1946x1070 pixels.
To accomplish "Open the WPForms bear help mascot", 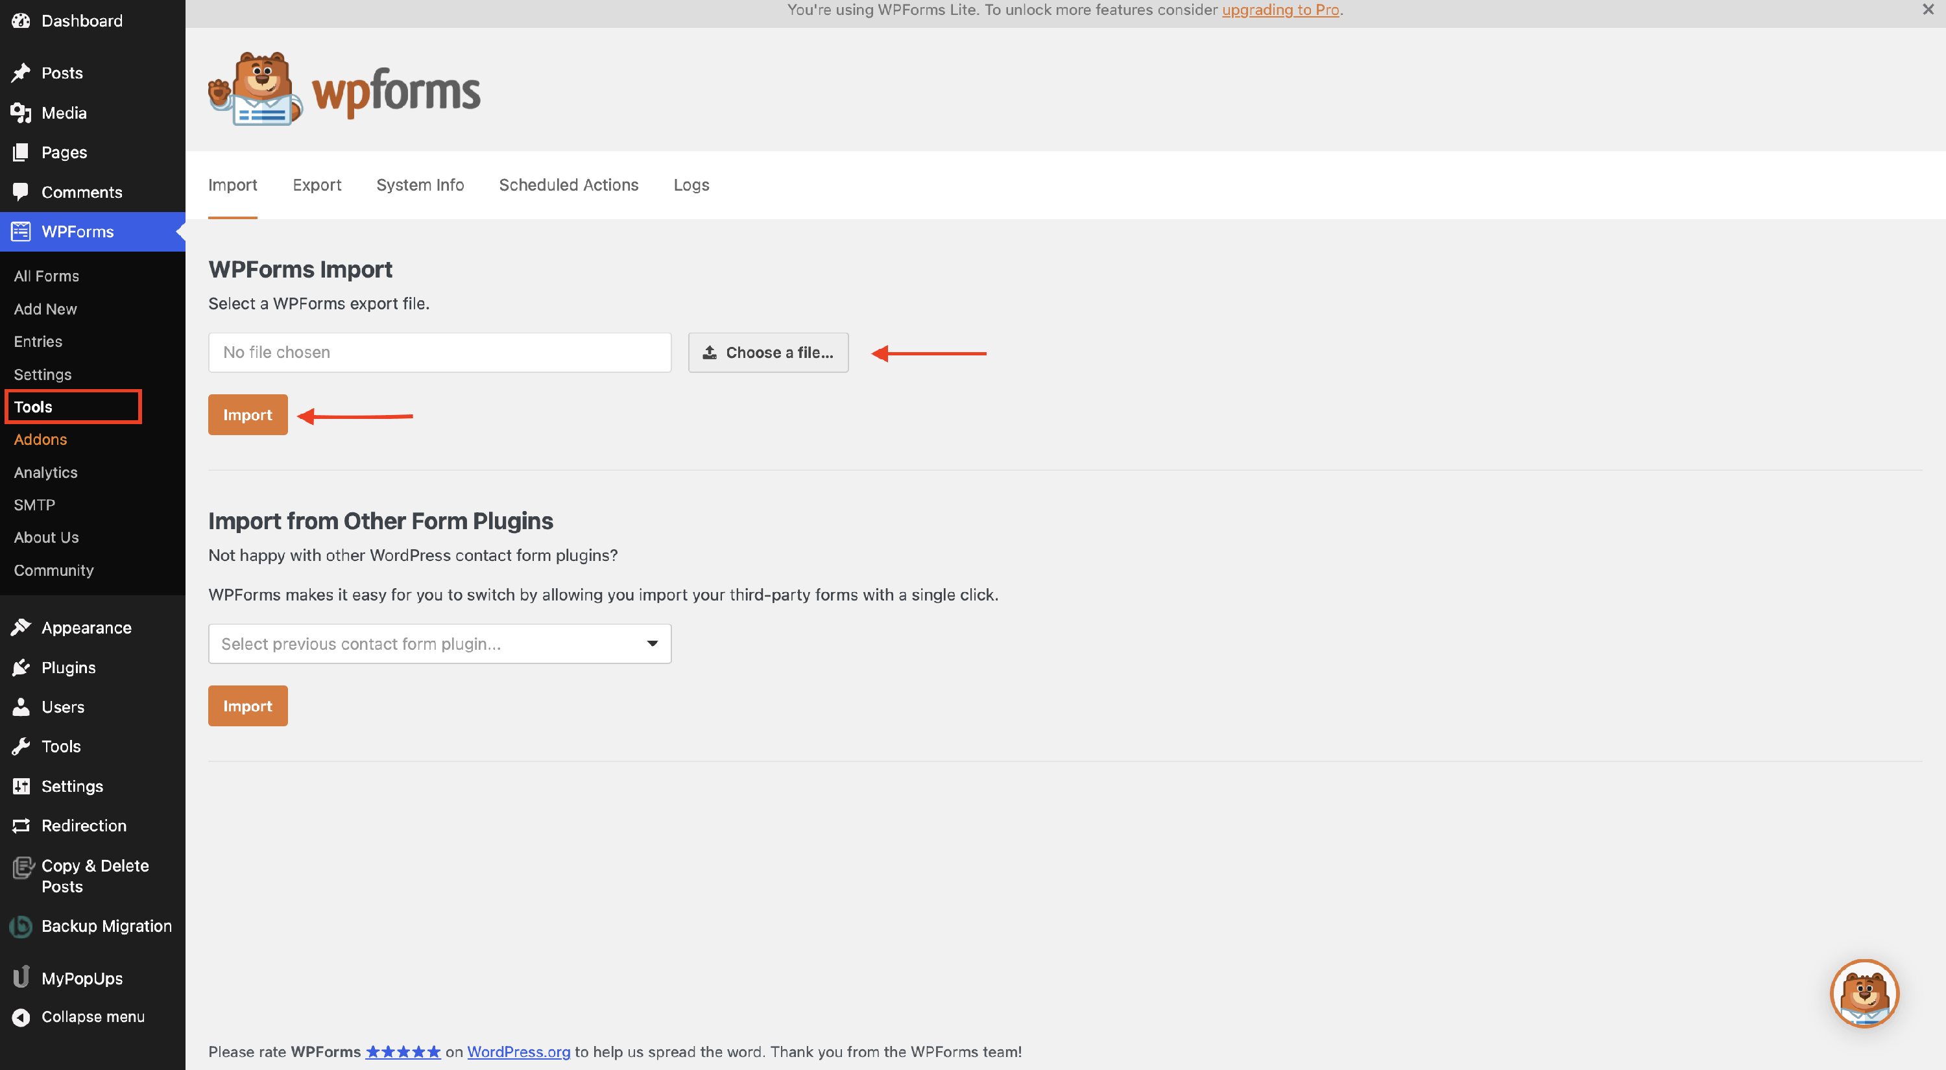I will click(1864, 993).
